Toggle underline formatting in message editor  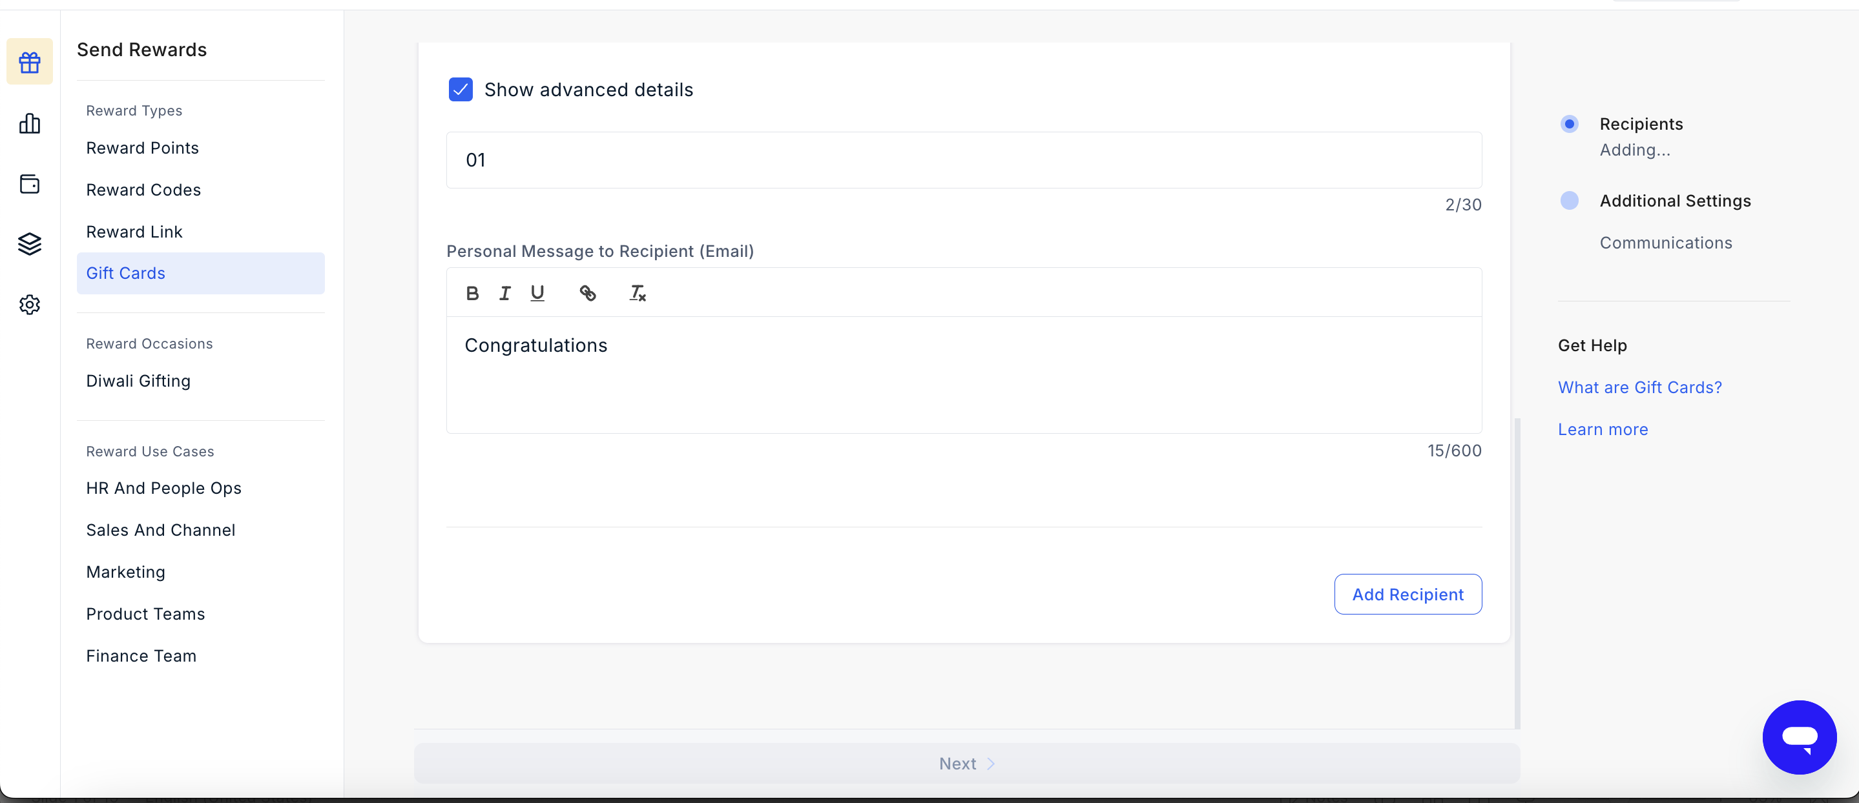point(537,293)
